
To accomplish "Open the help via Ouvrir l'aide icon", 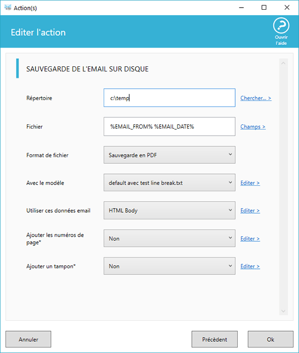I will [x=281, y=31].
